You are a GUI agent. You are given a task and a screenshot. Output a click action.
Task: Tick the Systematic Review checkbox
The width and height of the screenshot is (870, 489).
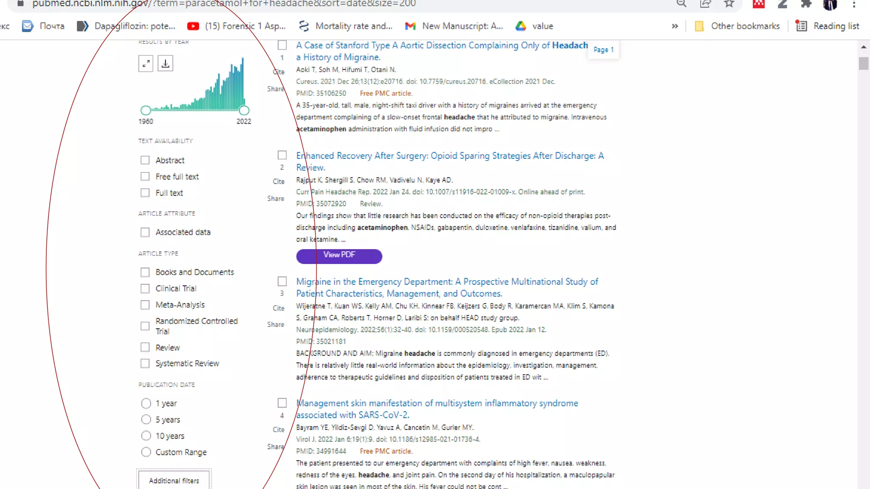click(145, 364)
